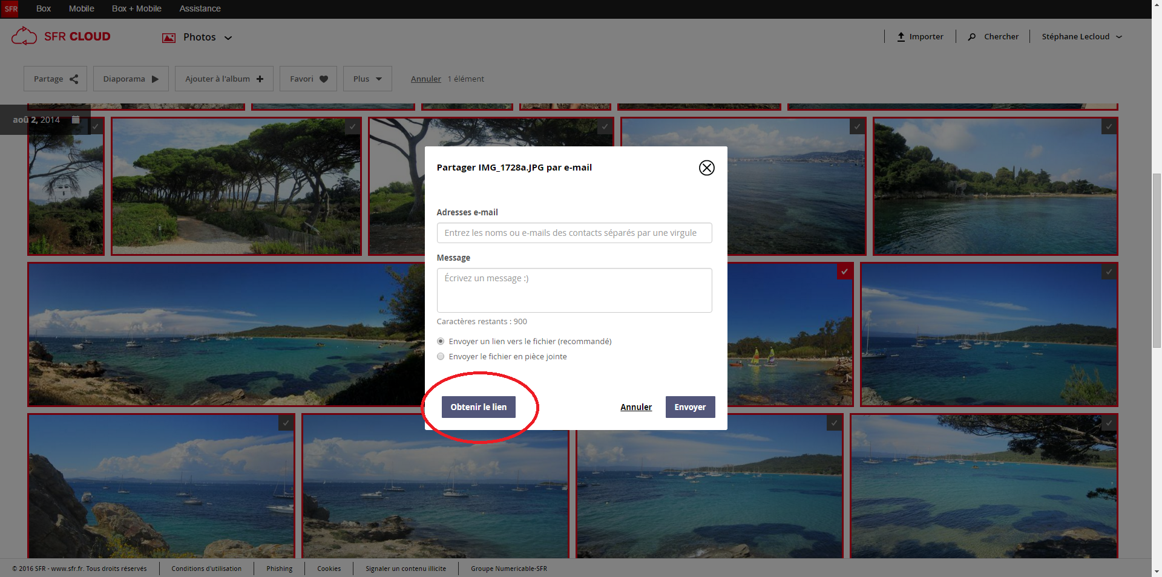Open the Assistance menu item
The width and height of the screenshot is (1162, 577).
pos(200,8)
